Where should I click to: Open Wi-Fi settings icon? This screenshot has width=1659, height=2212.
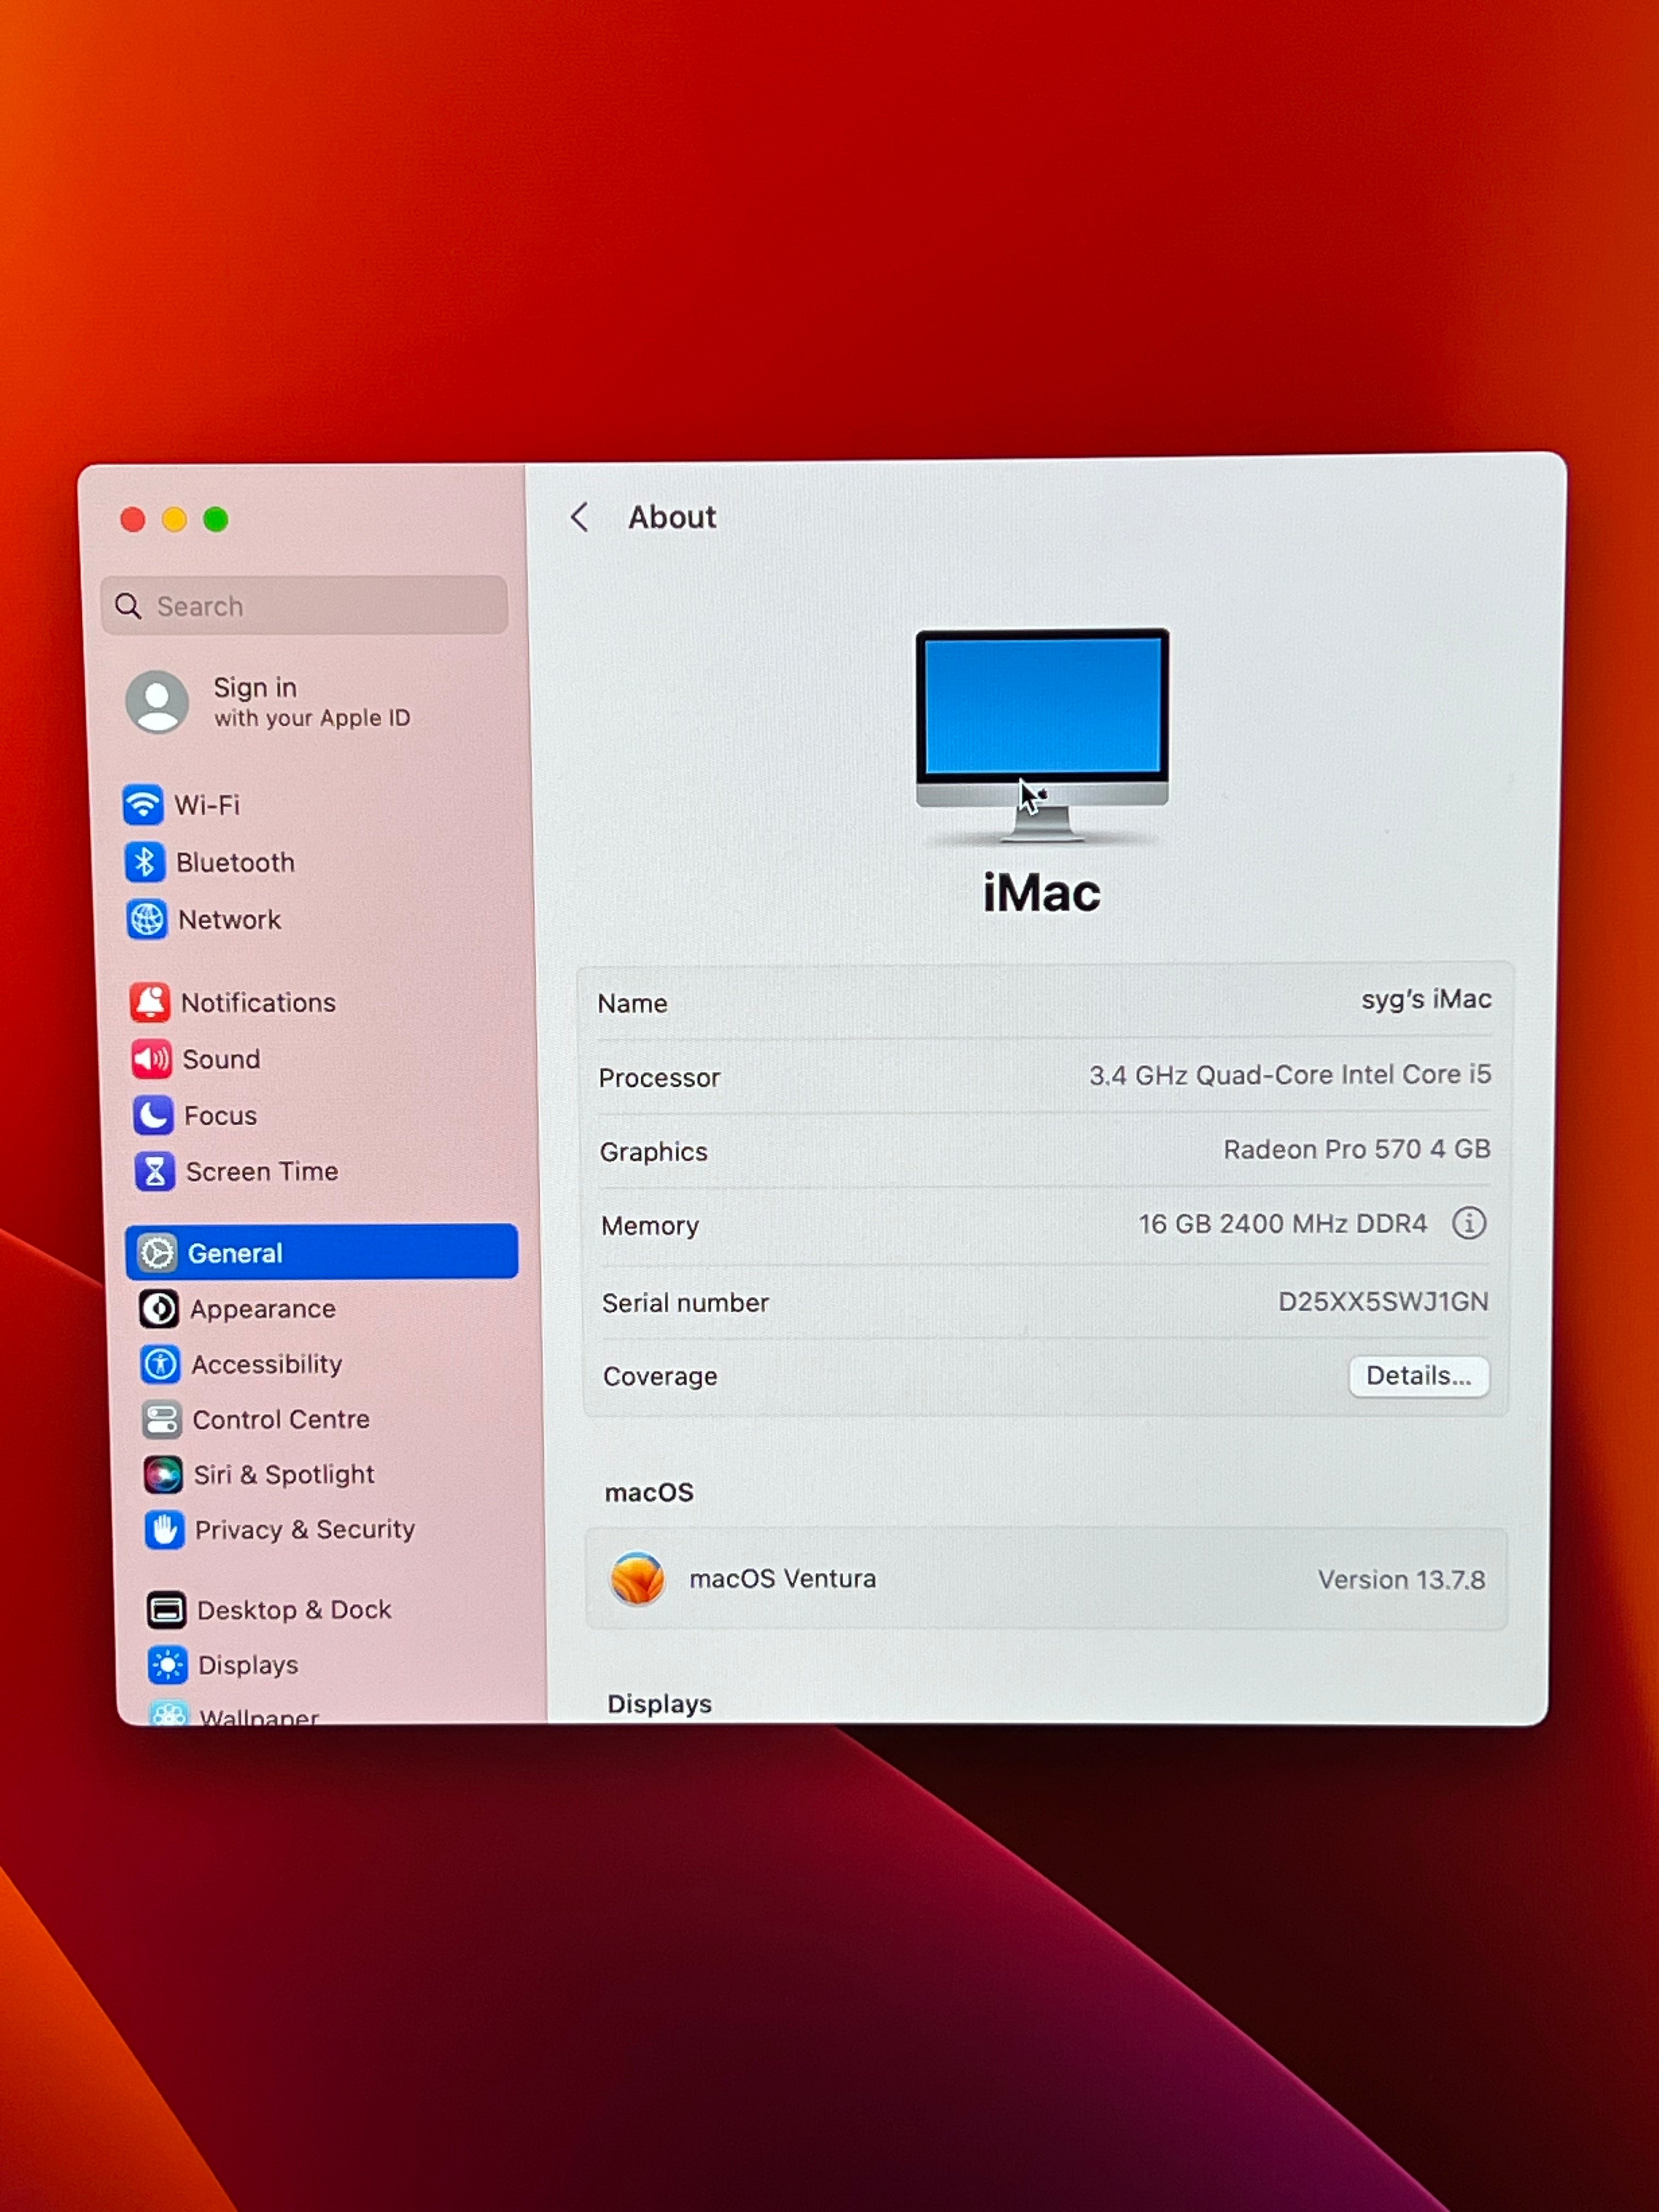point(143,804)
